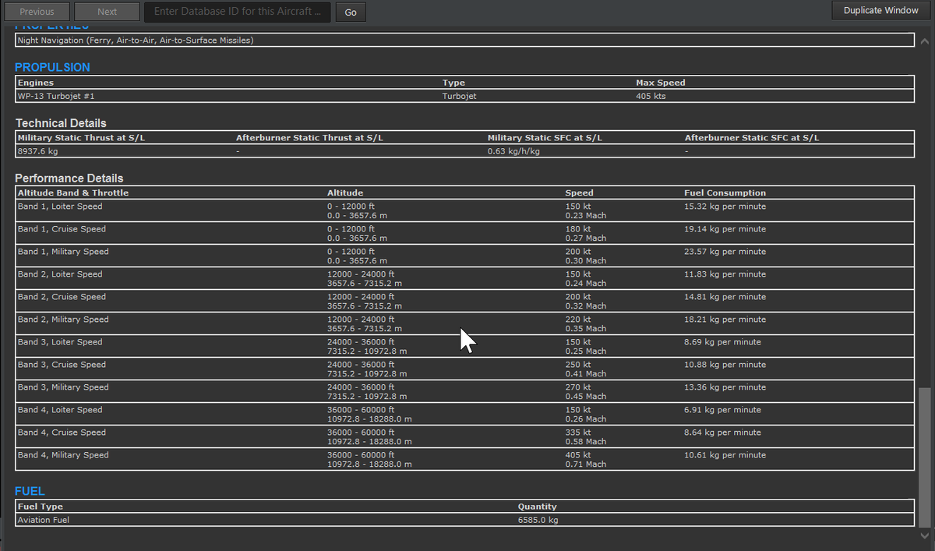Select the Max Speed column header

661,83
